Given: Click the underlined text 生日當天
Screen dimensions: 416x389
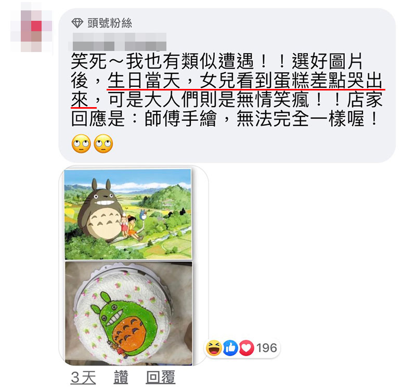Looking at the screenshot, I should click(144, 81).
